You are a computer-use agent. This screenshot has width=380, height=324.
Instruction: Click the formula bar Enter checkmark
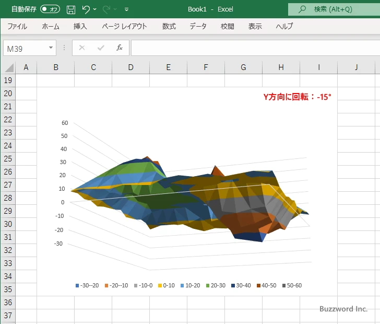pyautogui.click(x=101, y=48)
